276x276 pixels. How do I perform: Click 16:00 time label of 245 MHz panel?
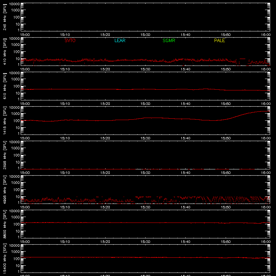(x=266, y=35)
